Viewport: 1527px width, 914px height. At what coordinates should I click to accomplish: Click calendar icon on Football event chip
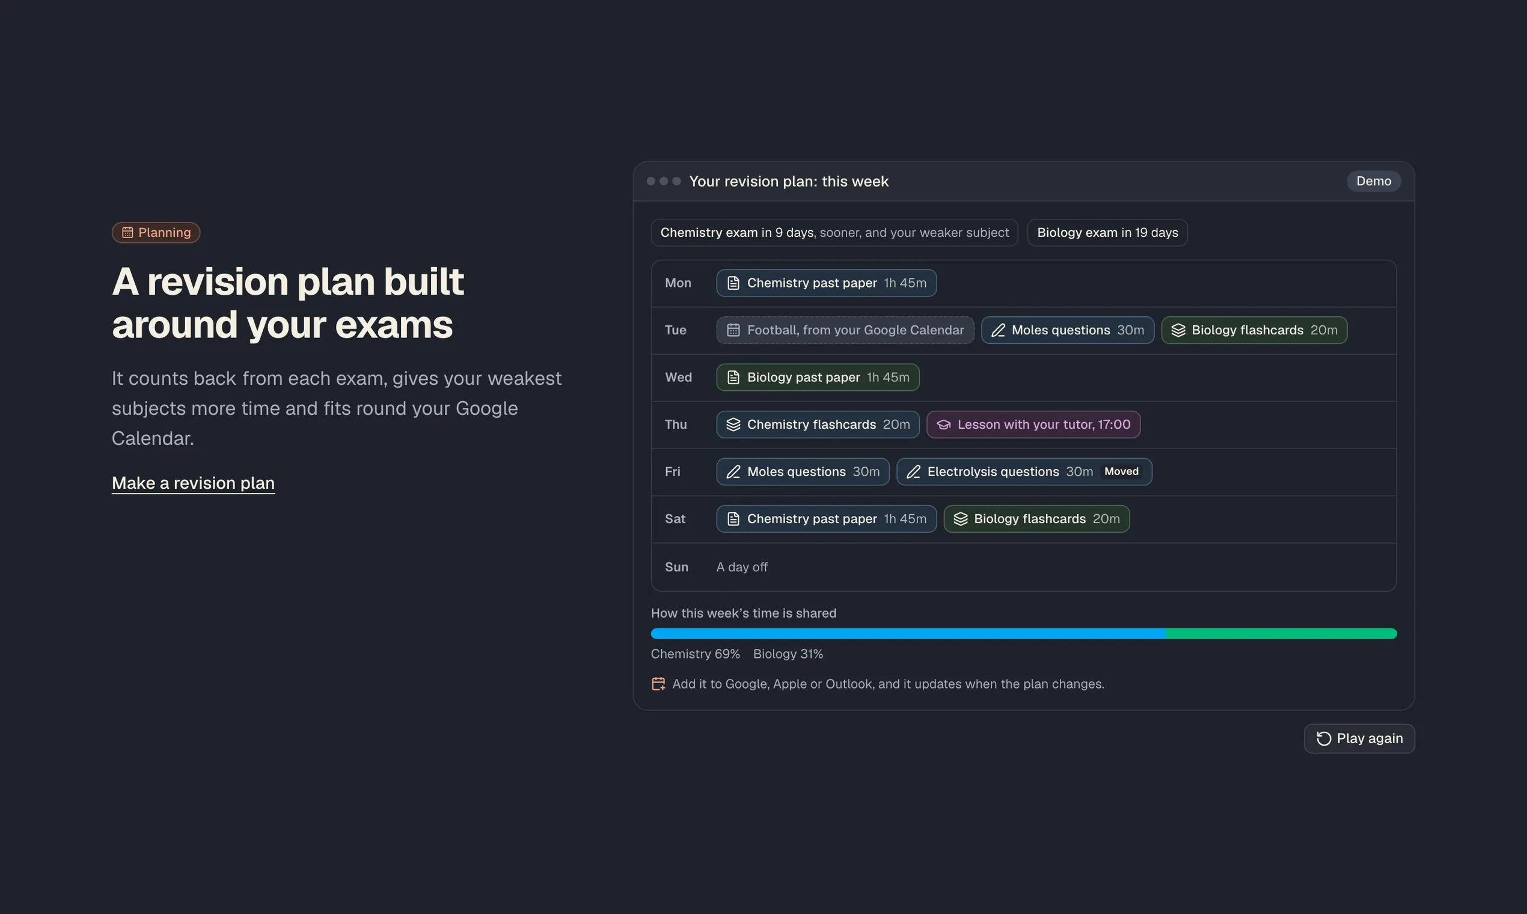pos(733,330)
